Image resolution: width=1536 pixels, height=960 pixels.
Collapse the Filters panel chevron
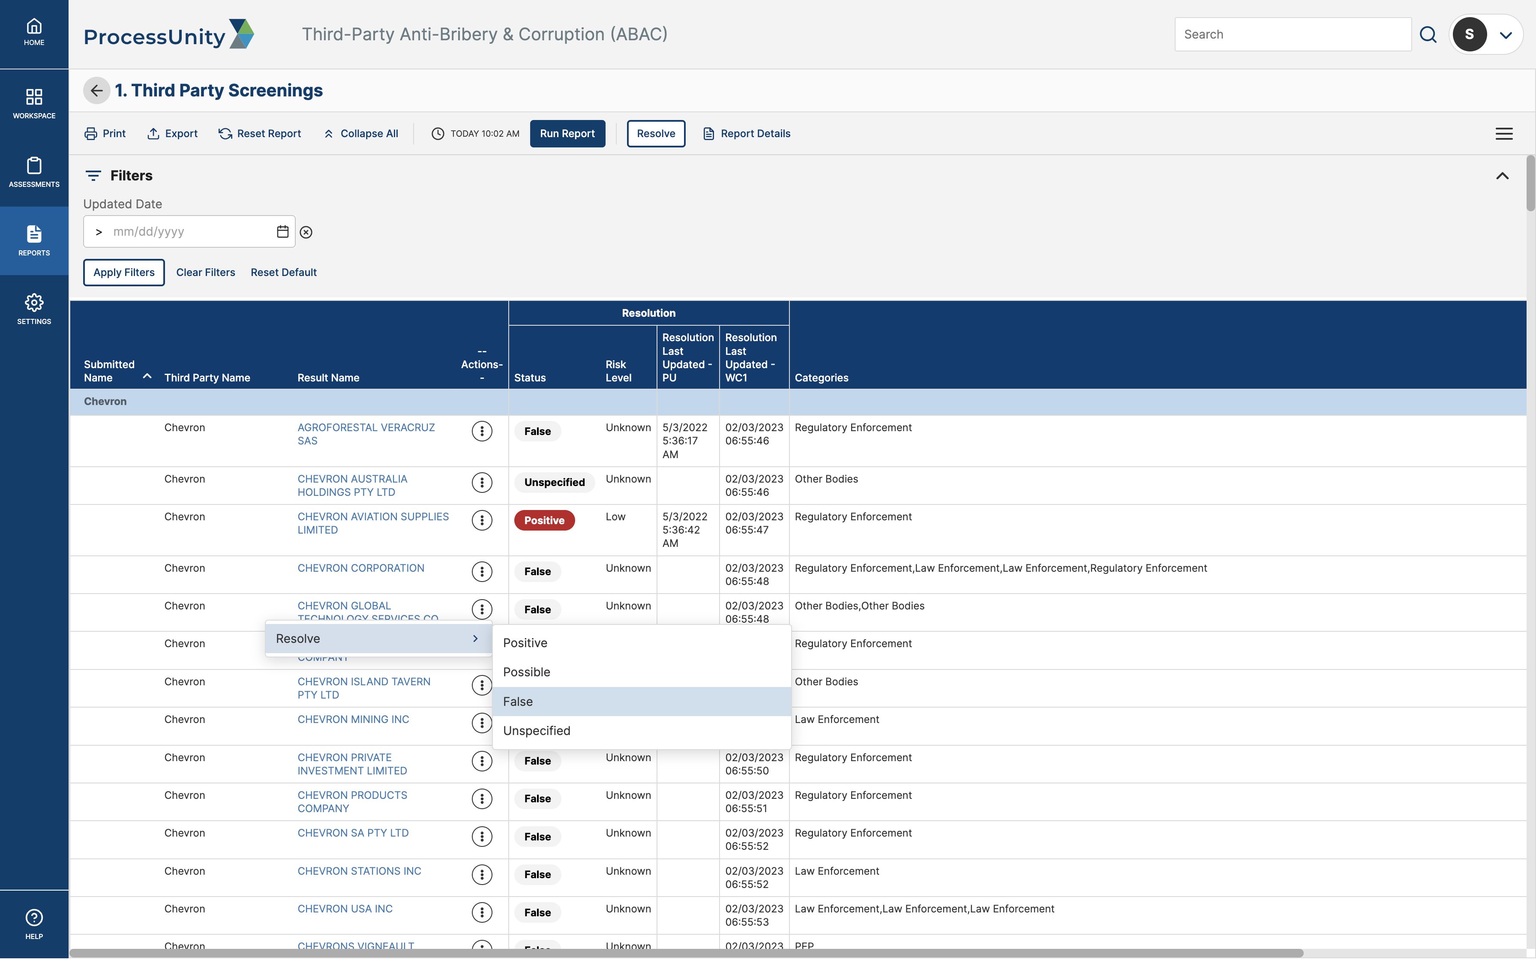pyautogui.click(x=1502, y=176)
